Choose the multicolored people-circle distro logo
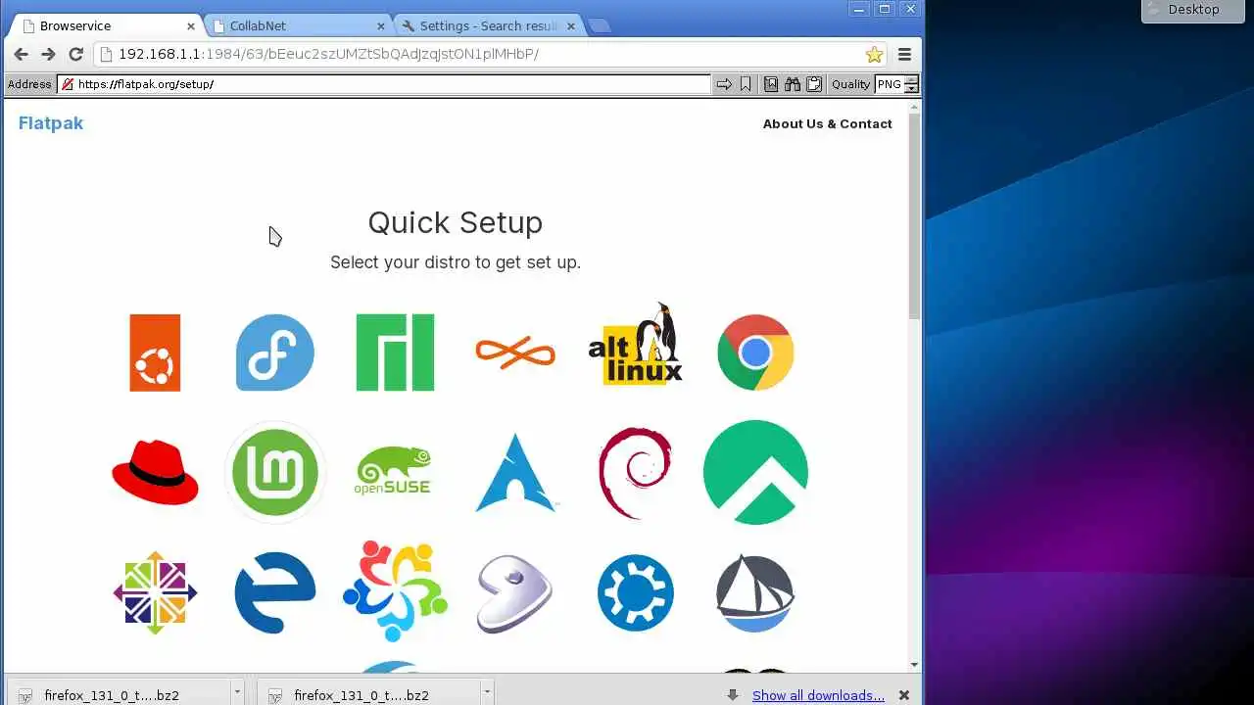The image size is (1254, 705). click(x=395, y=591)
